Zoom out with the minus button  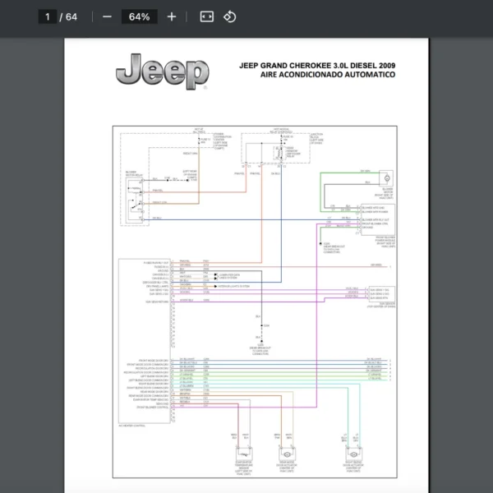pyautogui.click(x=107, y=16)
